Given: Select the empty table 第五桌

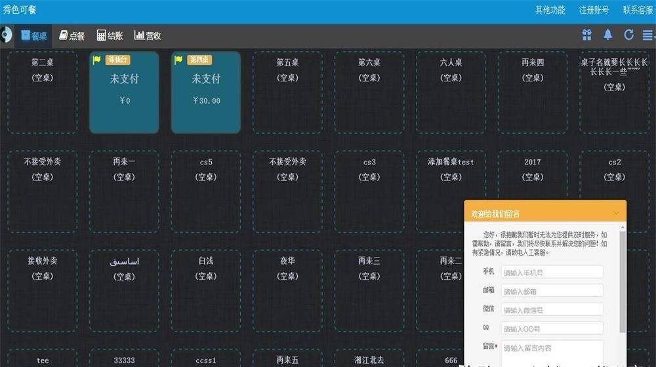Looking at the screenshot, I should click(x=287, y=92).
